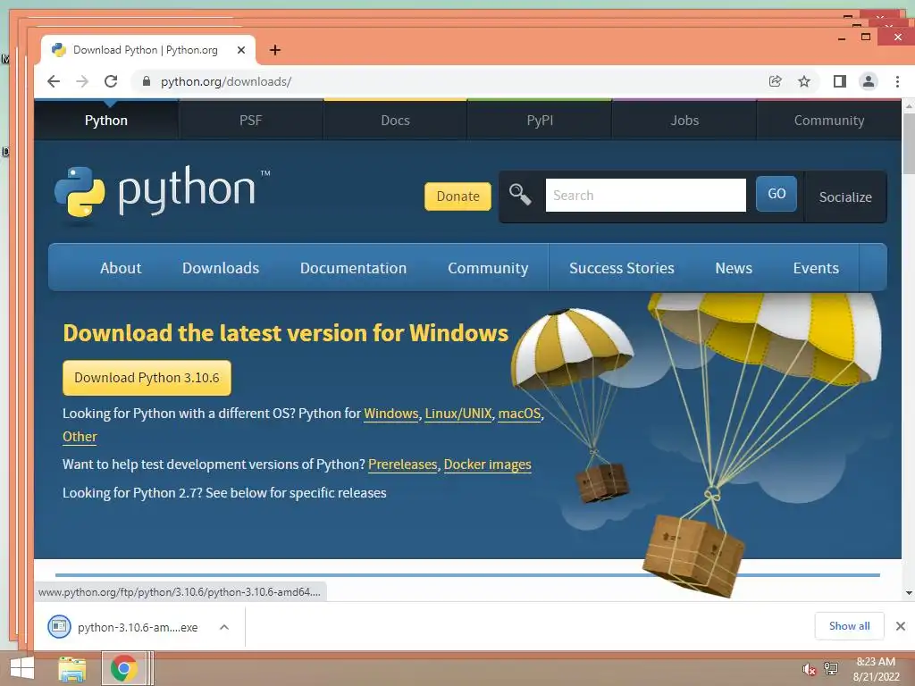Click the Donate button
This screenshot has height=686, width=915.
pos(458,196)
